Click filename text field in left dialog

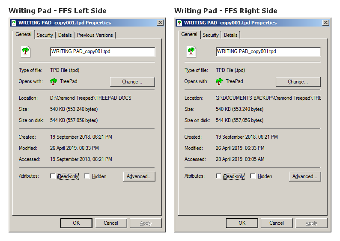102,52
